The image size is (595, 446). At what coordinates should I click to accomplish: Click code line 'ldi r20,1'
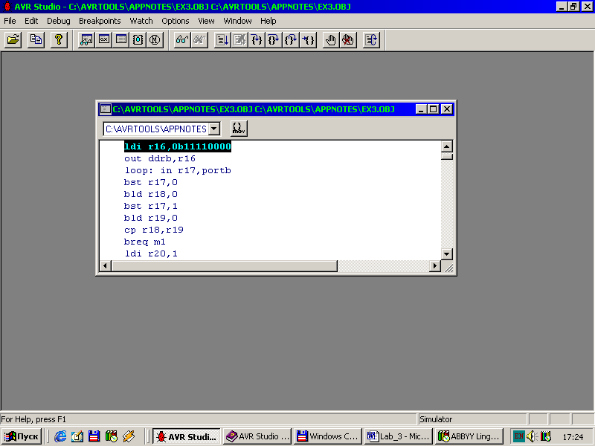pos(151,253)
